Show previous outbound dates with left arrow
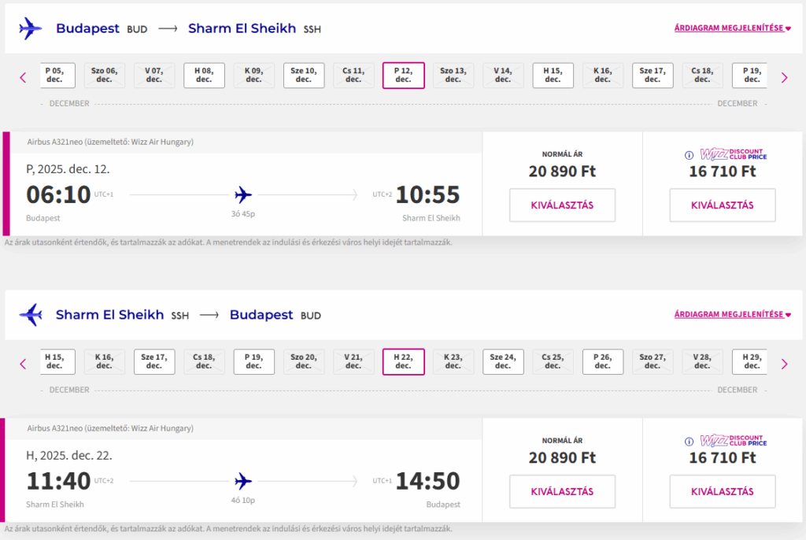This screenshot has height=540, width=806. (23, 77)
